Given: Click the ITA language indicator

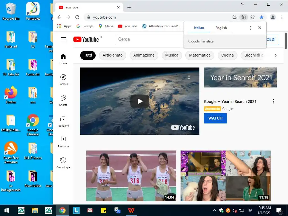Looking at the screenshot, I should [x=250, y=210].
